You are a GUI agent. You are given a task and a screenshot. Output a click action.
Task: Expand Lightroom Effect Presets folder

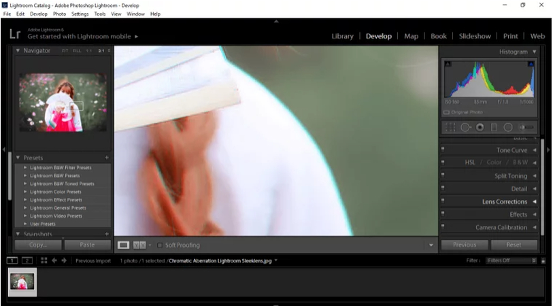25,199
